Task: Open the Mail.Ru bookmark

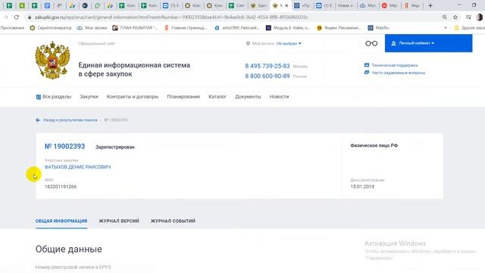Action: [x=378, y=28]
